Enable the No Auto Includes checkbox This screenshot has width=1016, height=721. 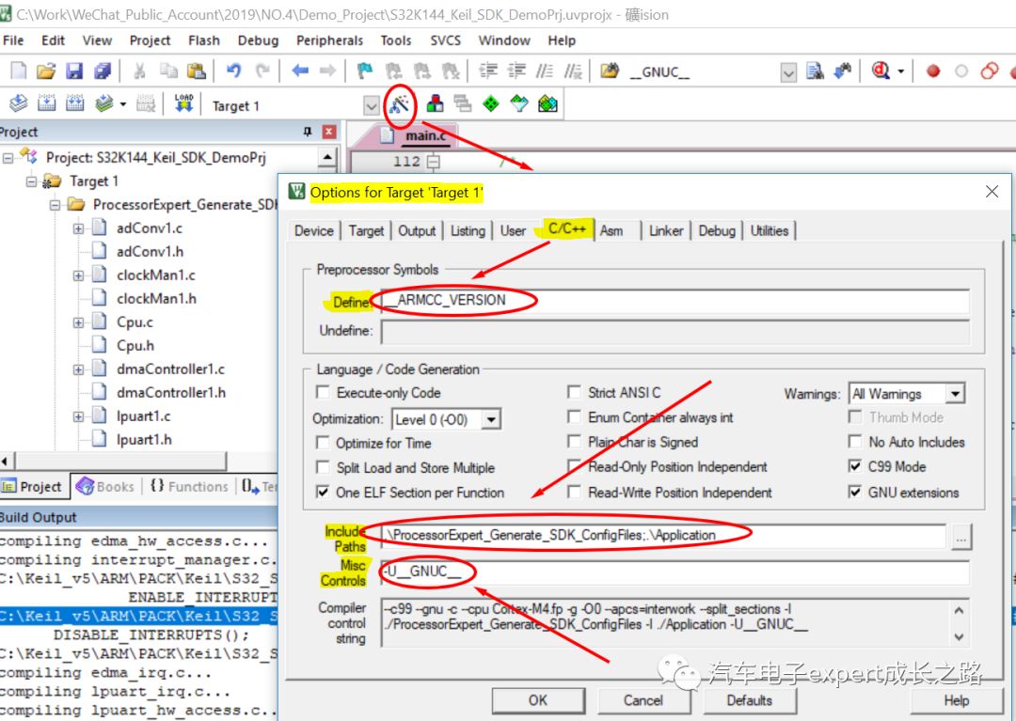coord(855,442)
